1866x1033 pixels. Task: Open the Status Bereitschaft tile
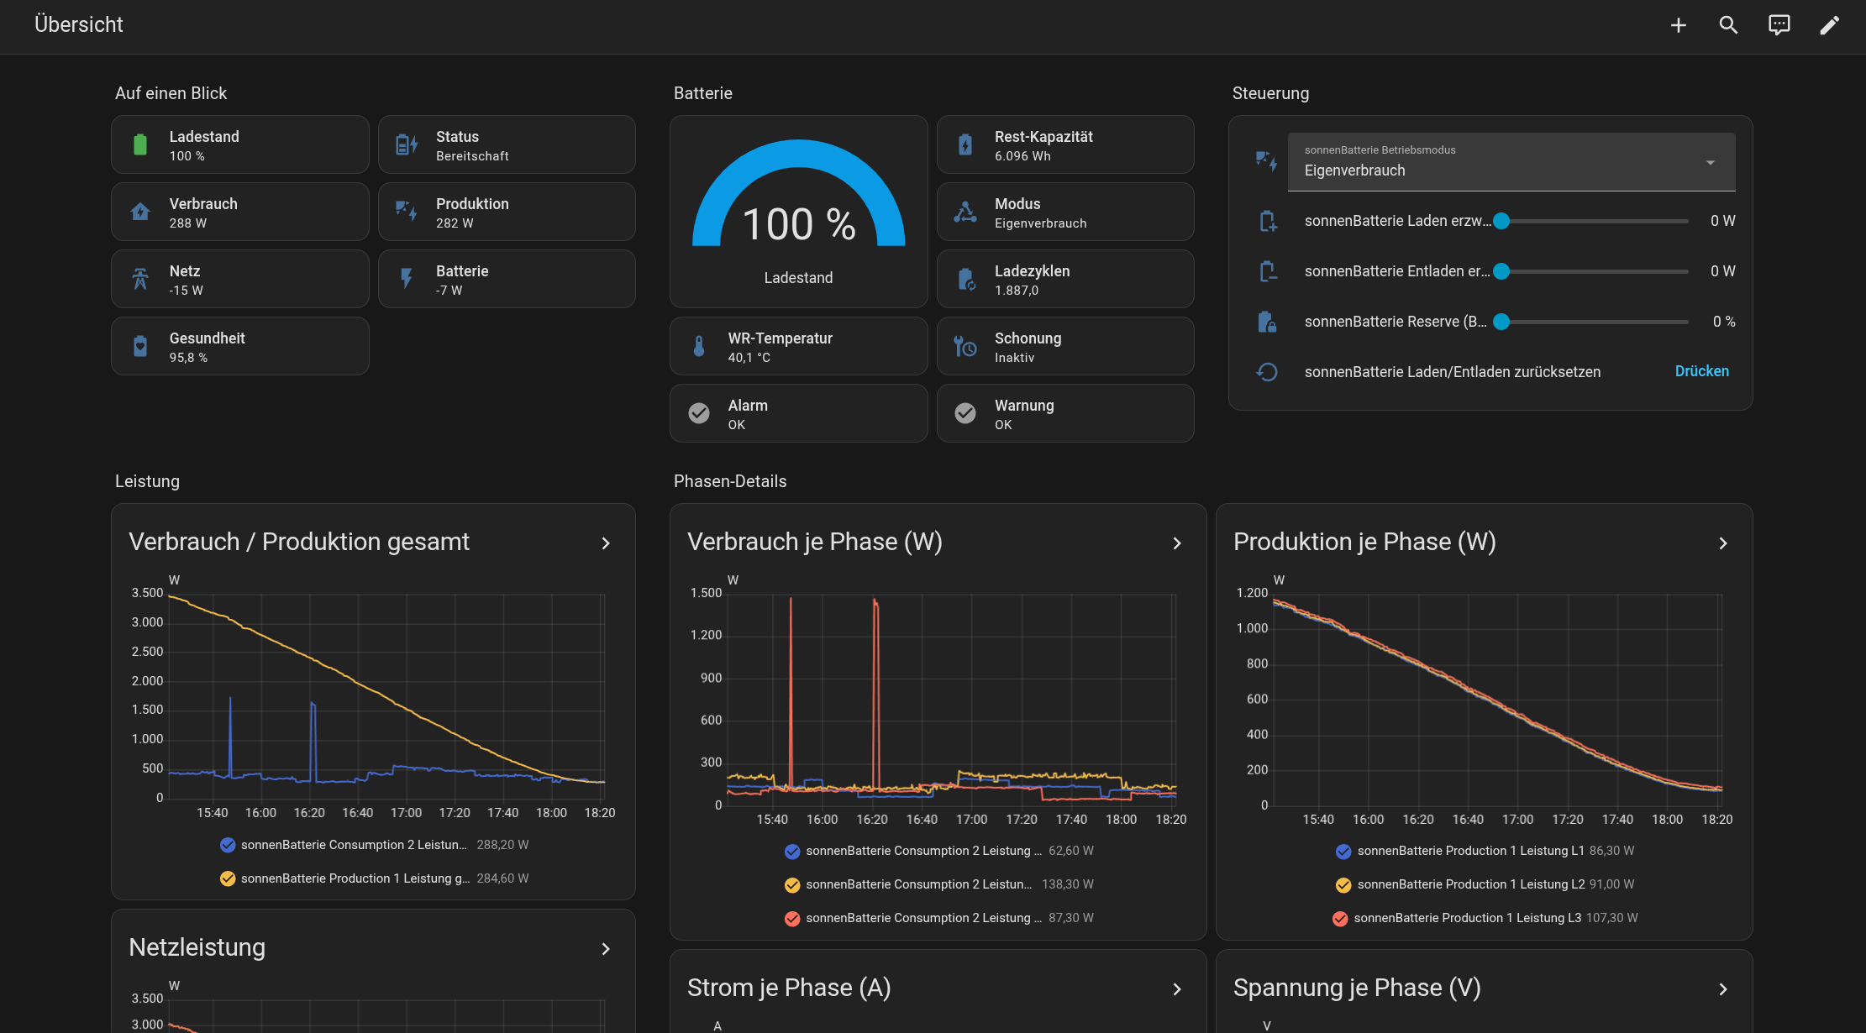point(507,144)
